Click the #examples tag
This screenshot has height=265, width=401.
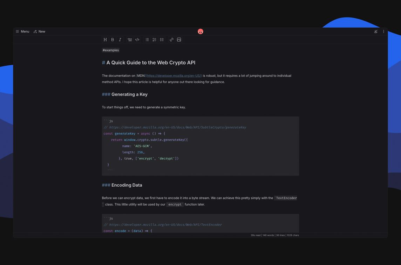tap(111, 50)
